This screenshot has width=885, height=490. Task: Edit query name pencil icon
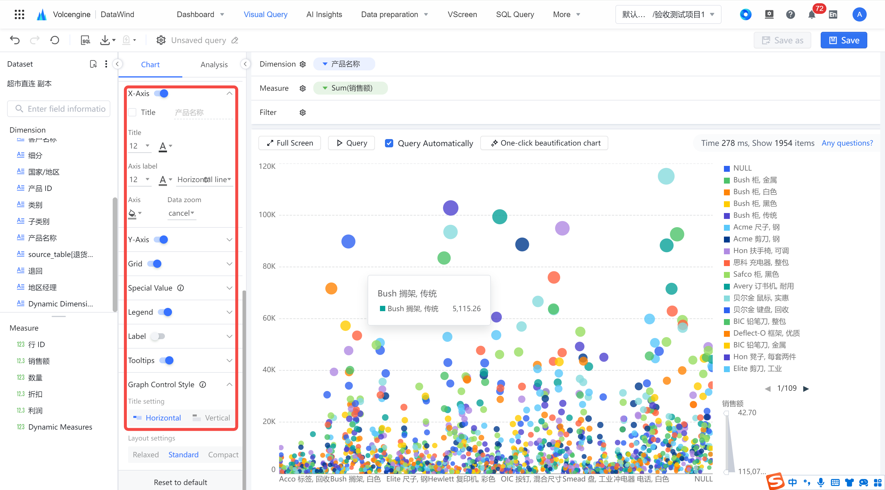[x=235, y=40]
